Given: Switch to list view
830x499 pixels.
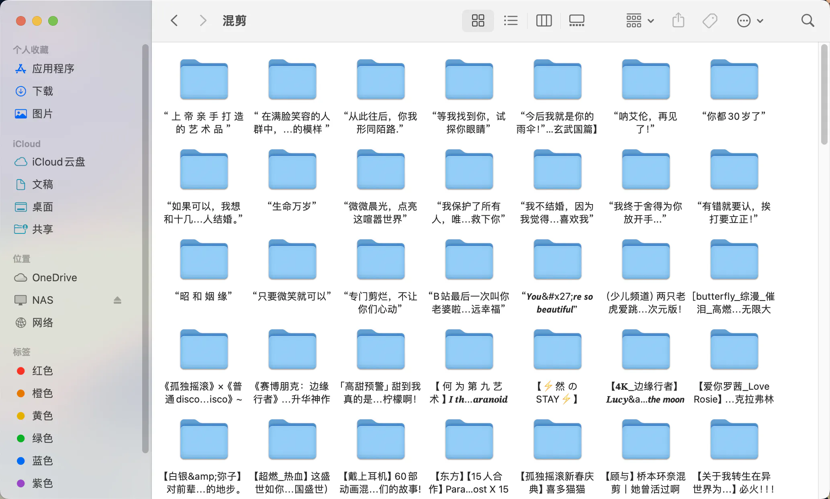Looking at the screenshot, I should pyautogui.click(x=511, y=20).
